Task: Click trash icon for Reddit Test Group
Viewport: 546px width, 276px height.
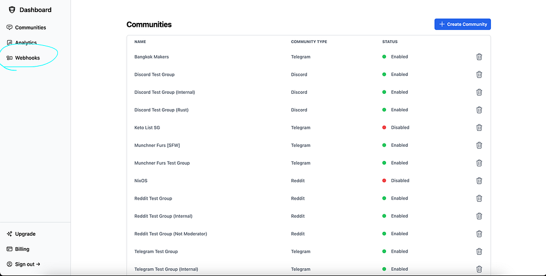Action: pyautogui.click(x=479, y=199)
